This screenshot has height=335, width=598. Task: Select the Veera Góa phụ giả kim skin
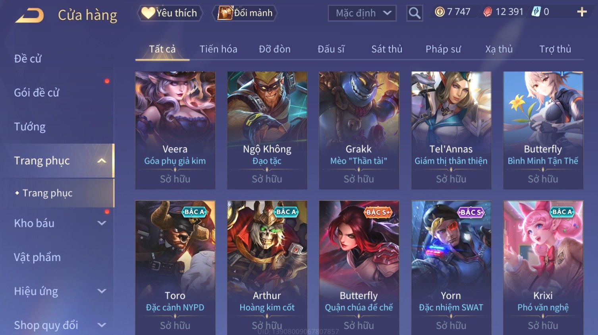coord(175,130)
